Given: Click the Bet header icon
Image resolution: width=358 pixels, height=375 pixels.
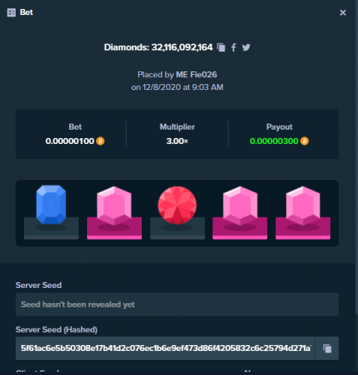Looking at the screenshot, I should [x=11, y=13].
